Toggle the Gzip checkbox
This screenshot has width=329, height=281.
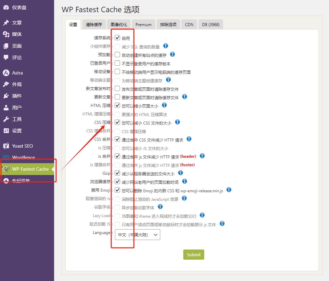(x=117, y=173)
